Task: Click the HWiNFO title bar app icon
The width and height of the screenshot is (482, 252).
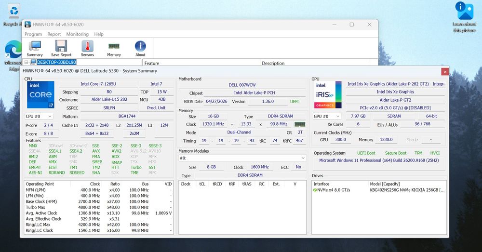Action: point(27,25)
